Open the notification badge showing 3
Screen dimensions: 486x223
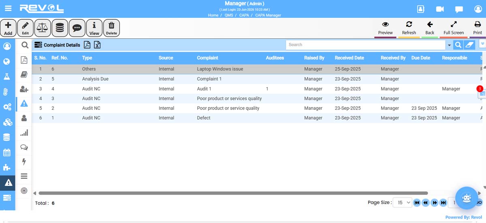click(x=480, y=88)
